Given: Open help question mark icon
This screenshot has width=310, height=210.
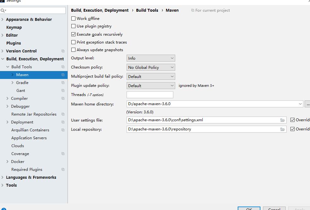Looking at the screenshot, I should (3, 209).
